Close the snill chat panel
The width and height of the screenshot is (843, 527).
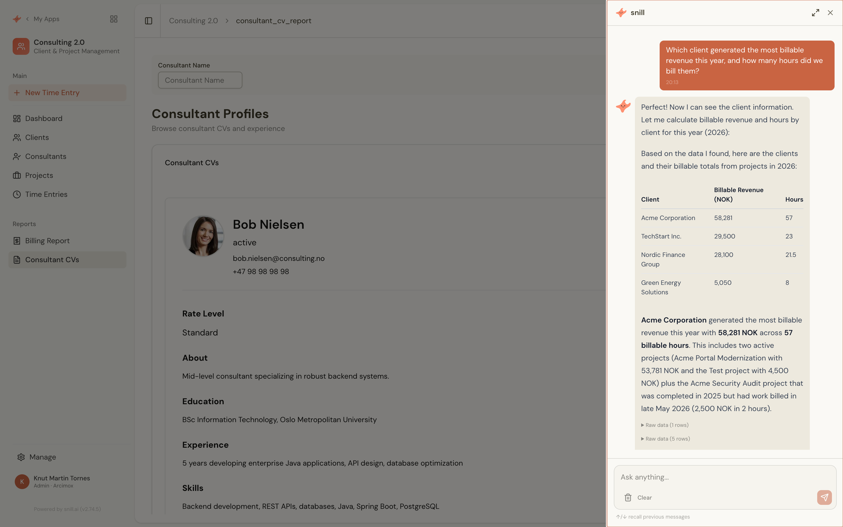tap(830, 13)
